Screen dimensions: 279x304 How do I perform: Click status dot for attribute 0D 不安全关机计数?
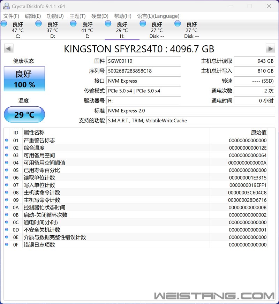(7, 229)
